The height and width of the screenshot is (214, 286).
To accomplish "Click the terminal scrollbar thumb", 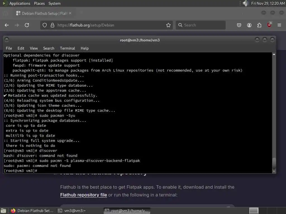I will click(x=274, y=163).
